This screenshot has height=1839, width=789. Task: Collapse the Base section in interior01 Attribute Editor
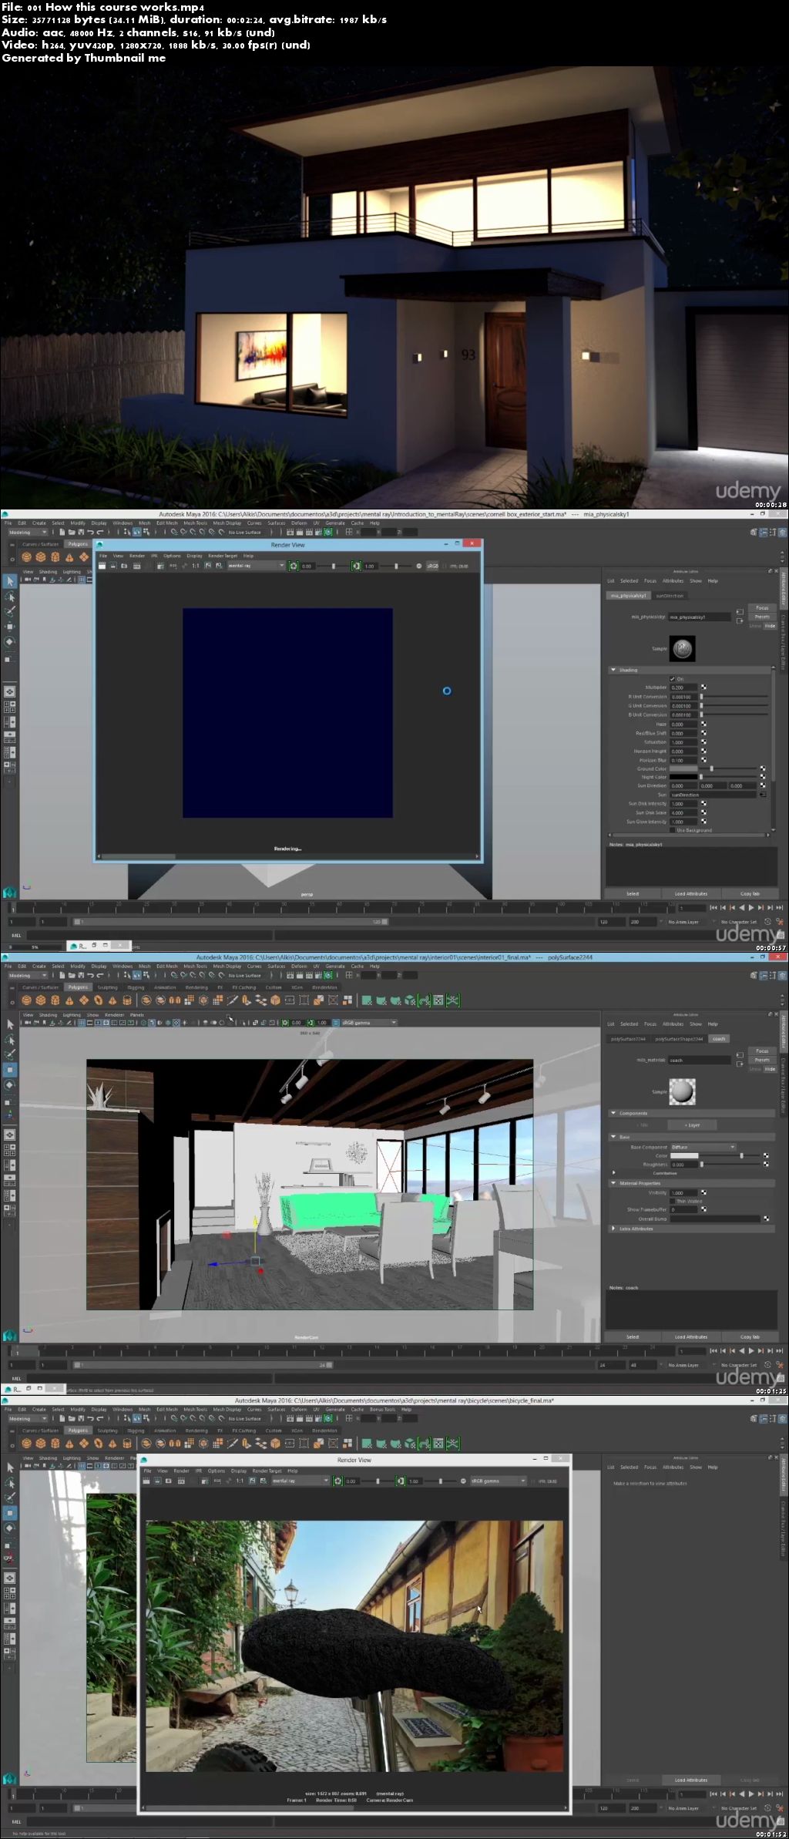click(613, 1137)
